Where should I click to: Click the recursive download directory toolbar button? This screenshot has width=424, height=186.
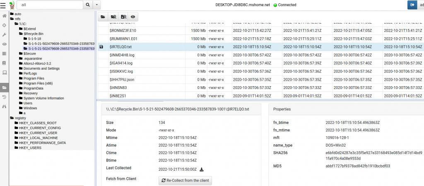pos(123,17)
